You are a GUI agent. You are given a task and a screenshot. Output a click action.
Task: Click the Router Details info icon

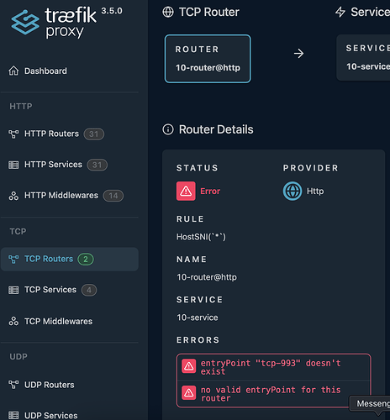point(168,129)
